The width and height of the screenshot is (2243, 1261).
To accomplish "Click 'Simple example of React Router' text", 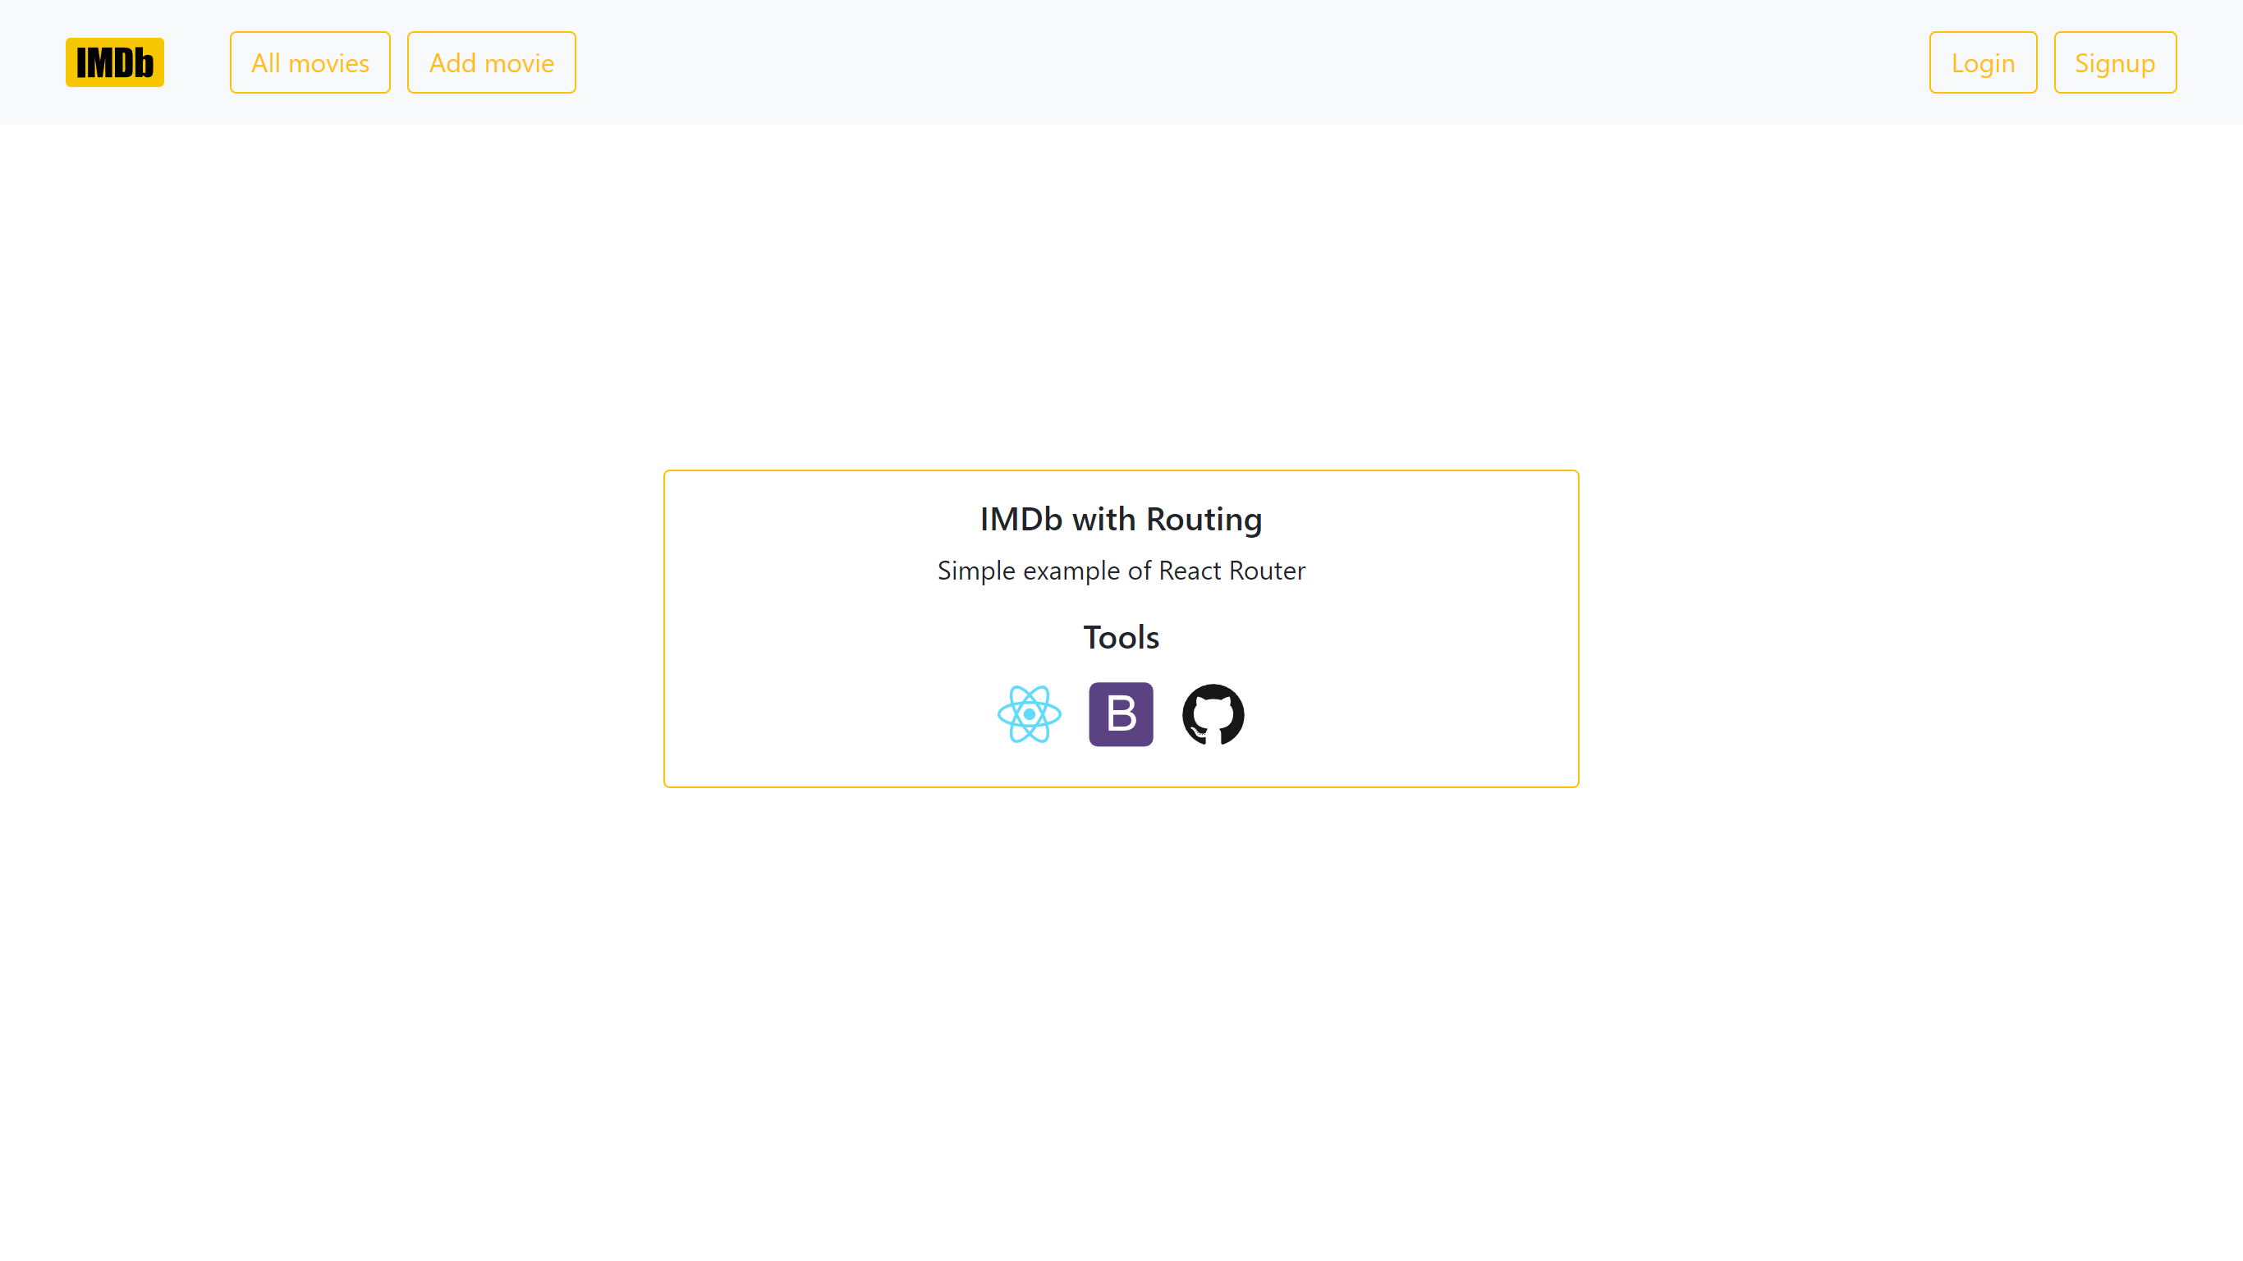I will [x=1121, y=571].
